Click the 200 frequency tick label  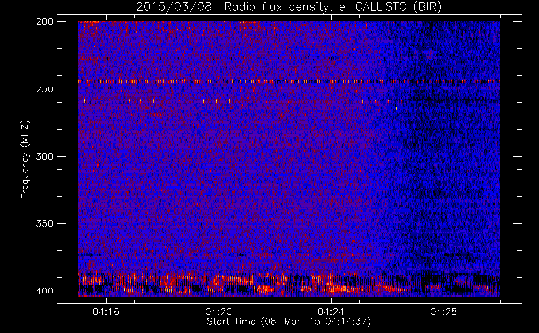pyautogui.click(x=44, y=22)
